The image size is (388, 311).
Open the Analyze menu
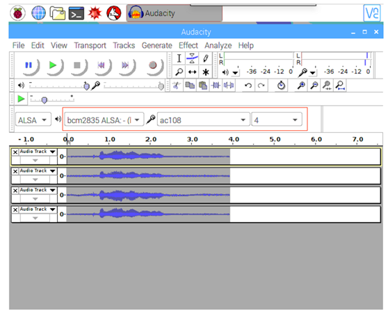(x=218, y=45)
